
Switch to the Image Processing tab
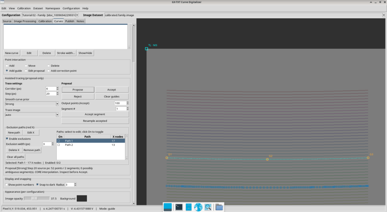[x=25, y=21]
